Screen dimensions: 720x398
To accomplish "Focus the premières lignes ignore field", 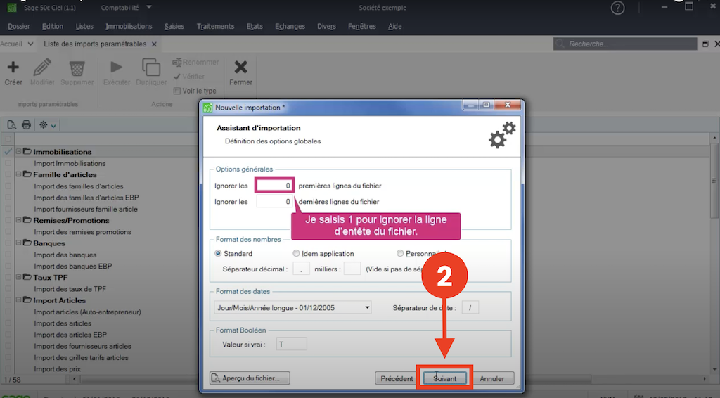I will pyautogui.click(x=274, y=186).
